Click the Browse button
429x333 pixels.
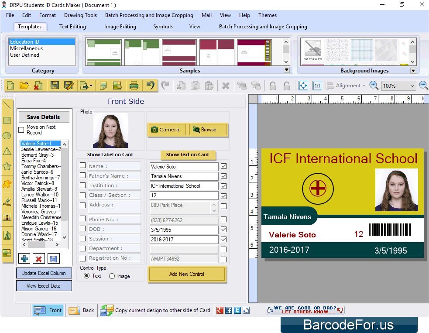[208, 130]
